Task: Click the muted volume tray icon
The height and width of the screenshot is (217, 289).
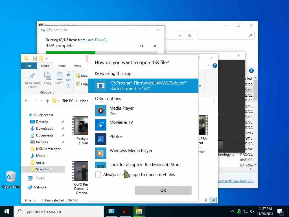Action: coord(252,211)
